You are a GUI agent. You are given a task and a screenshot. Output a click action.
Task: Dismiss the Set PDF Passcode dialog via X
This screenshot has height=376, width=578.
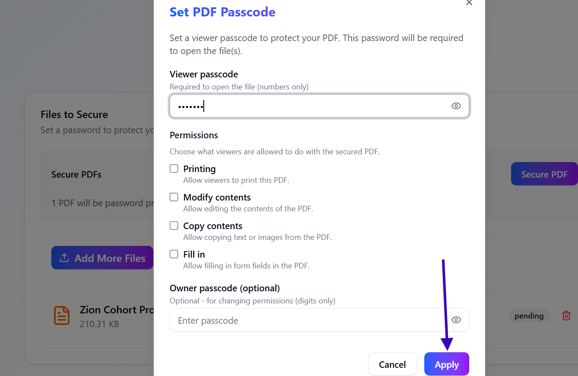click(x=469, y=3)
